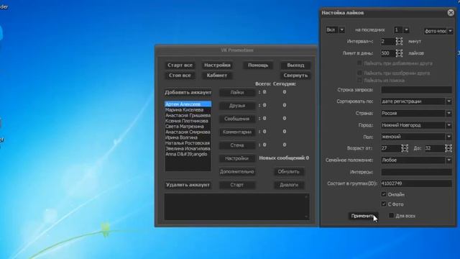
Task: Select account Артем Алексеев
Action: [x=188, y=104]
